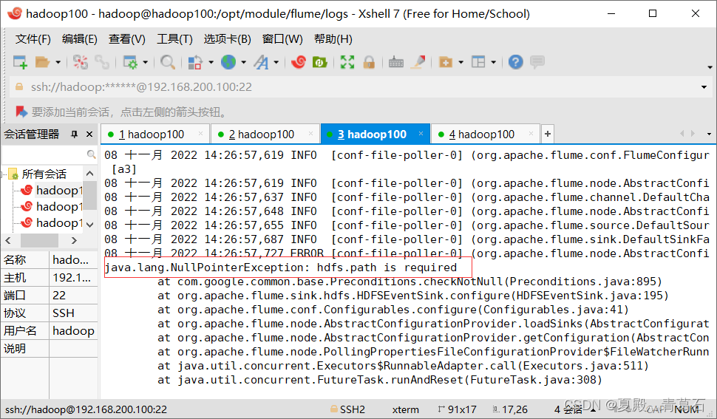
Task: Click the lock screen padlock icon
Action: pyautogui.click(x=369, y=62)
